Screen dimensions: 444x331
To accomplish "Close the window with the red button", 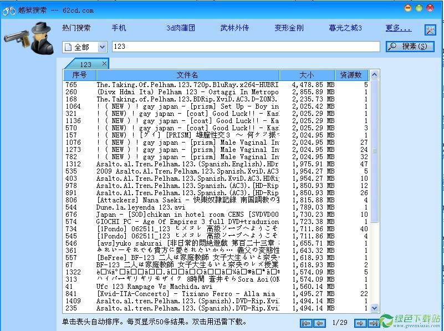I will 430,8.
